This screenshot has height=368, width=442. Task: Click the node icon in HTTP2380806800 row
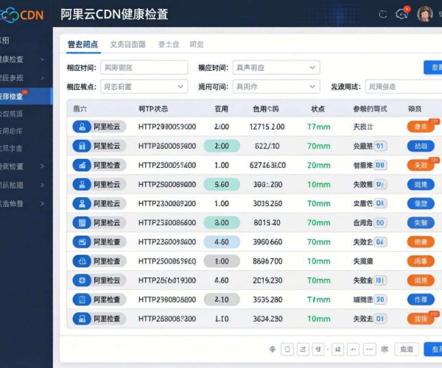pyautogui.click(x=82, y=300)
